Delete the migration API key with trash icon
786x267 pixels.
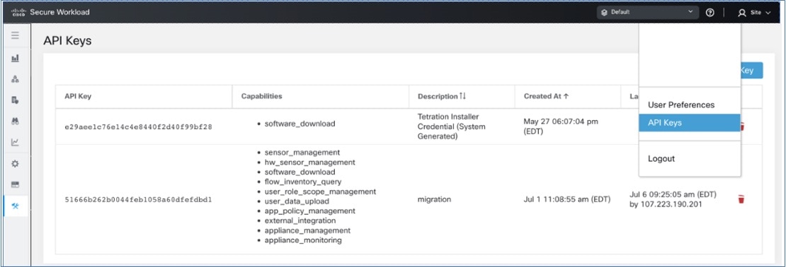(x=741, y=199)
